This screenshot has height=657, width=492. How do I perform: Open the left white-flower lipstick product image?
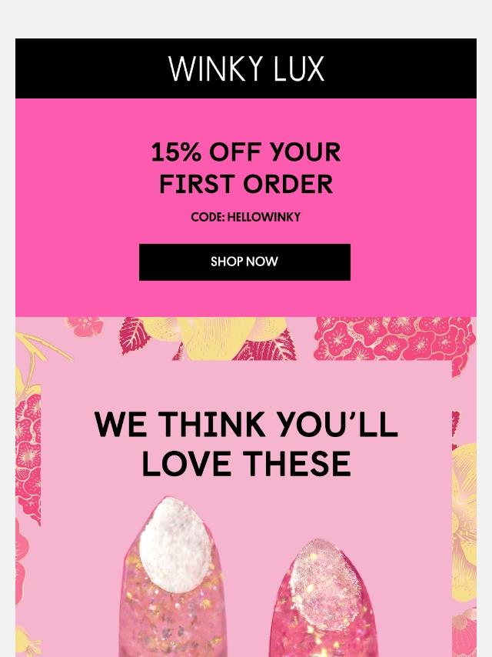click(172, 576)
